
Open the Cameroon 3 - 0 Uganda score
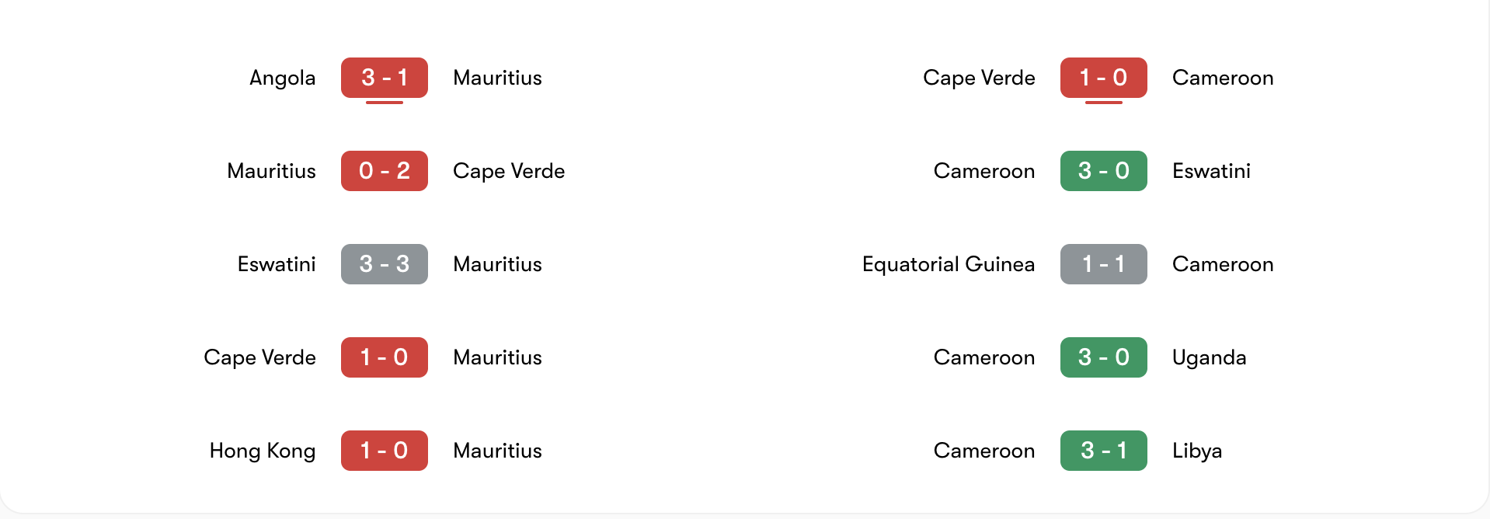point(1103,357)
